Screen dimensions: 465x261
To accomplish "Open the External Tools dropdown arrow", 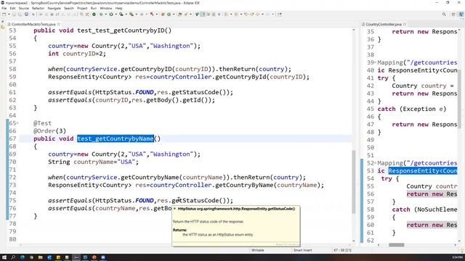I will [137, 14].
